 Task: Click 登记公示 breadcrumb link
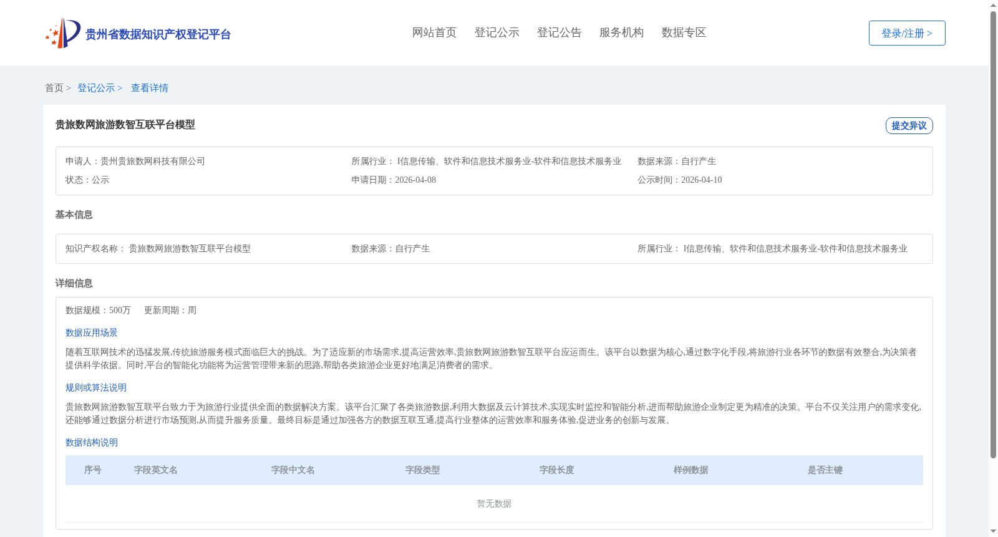click(96, 88)
